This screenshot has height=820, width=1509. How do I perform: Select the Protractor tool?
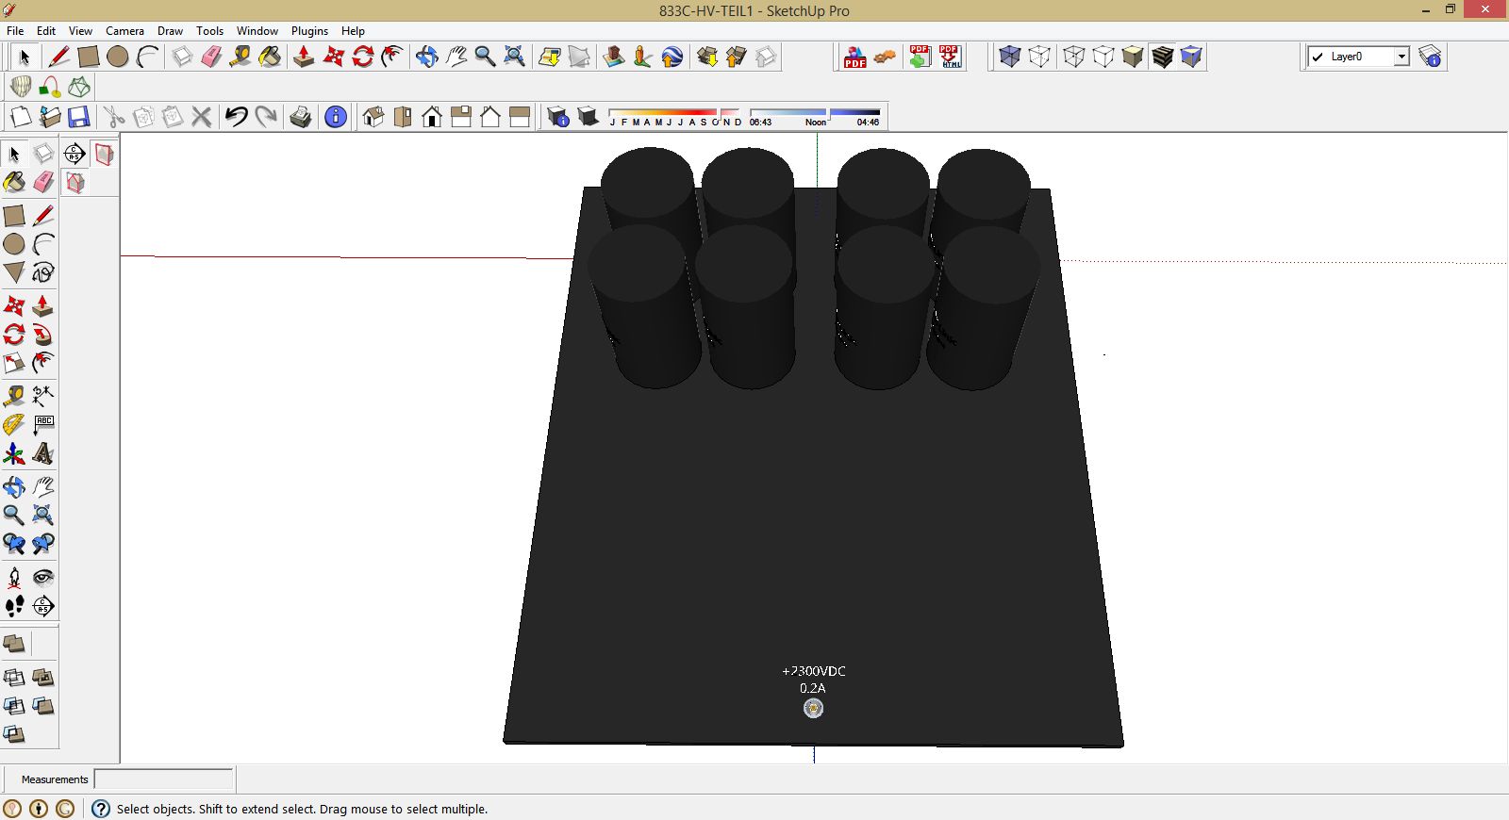tap(14, 425)
